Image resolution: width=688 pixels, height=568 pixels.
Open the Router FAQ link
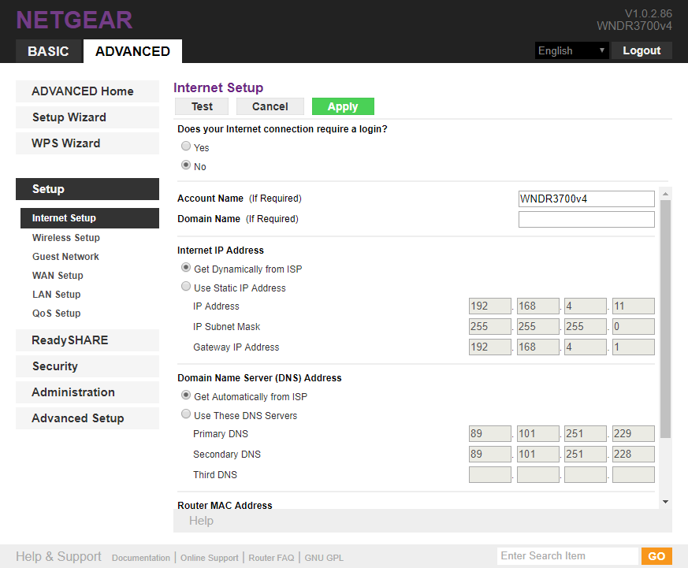click(x=271, y=558)
